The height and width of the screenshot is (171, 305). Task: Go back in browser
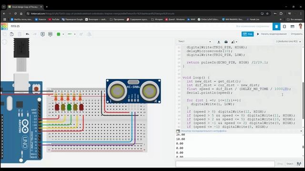pyautogui.click(x=4, y=14)
